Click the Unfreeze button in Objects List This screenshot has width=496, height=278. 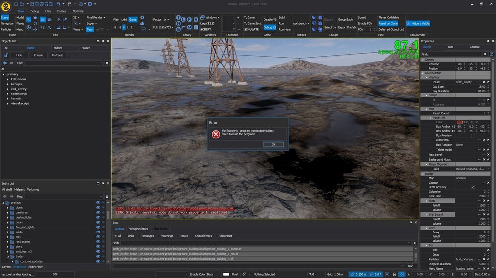(58, 55)
